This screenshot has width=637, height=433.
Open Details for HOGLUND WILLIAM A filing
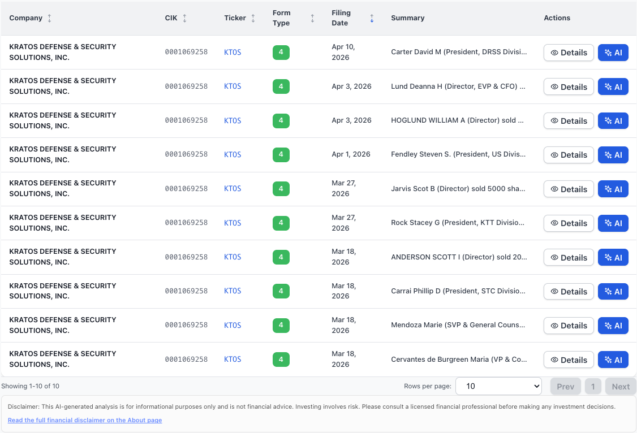click(x=569, y=121)
